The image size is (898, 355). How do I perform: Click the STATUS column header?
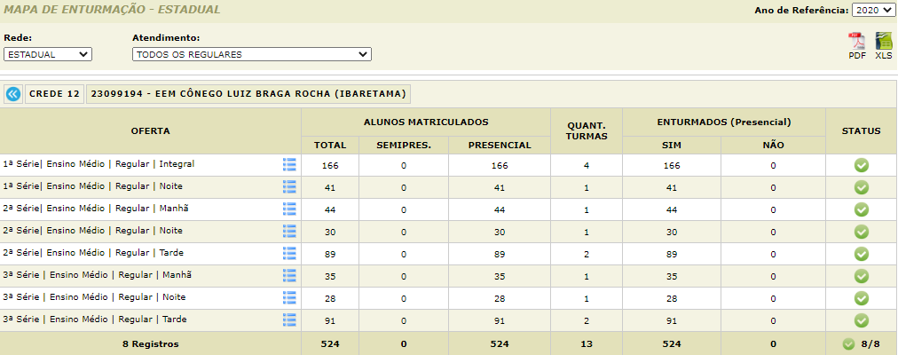862,130
